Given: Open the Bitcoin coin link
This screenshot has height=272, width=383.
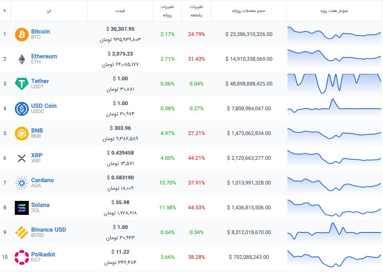Looking at the screenshot, I should point(40,32).
